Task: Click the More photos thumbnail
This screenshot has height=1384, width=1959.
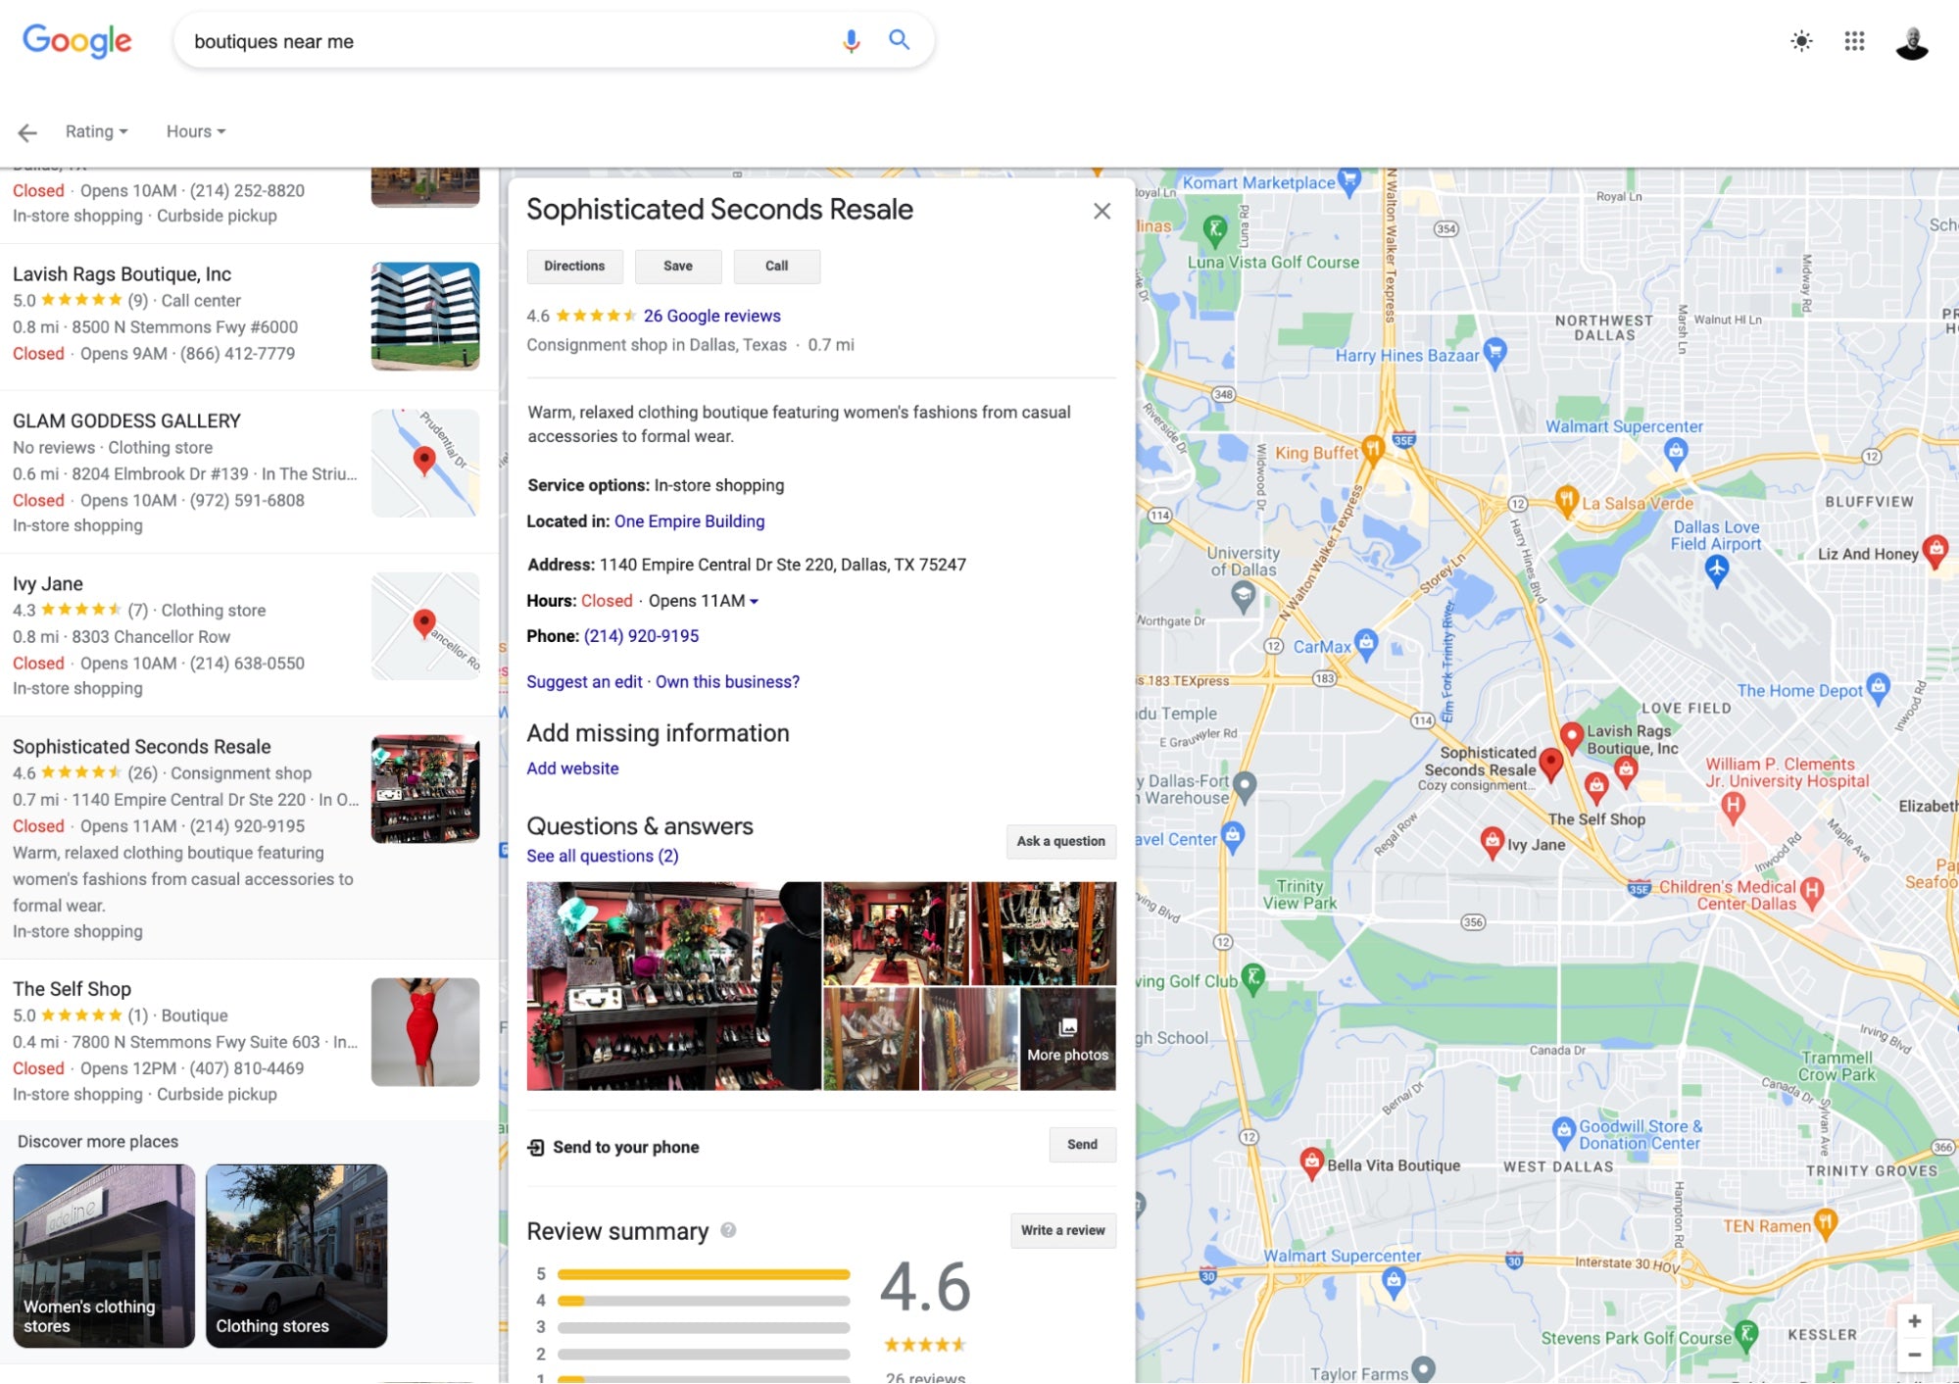Action: (1066, 1039)
